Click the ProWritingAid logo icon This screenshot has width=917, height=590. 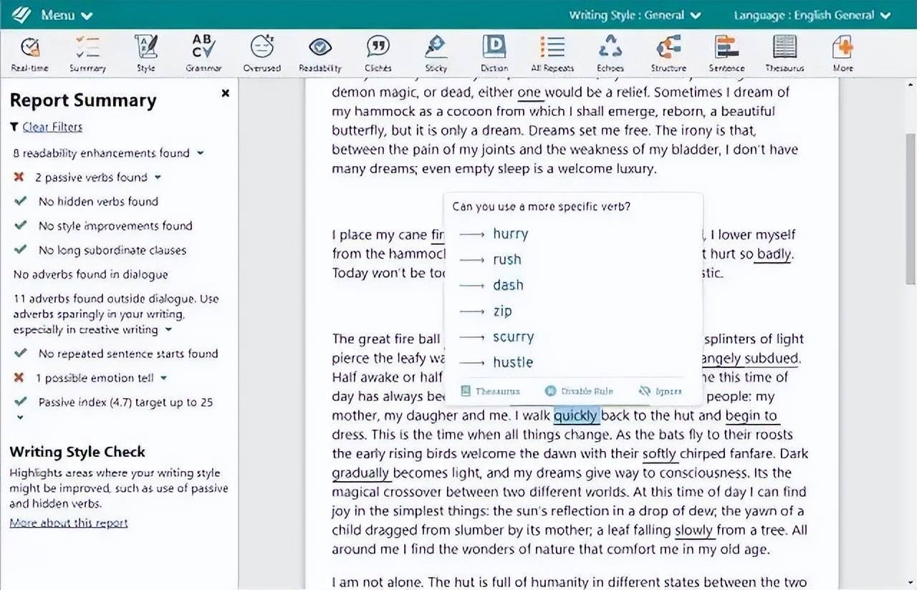click(21, 14)
